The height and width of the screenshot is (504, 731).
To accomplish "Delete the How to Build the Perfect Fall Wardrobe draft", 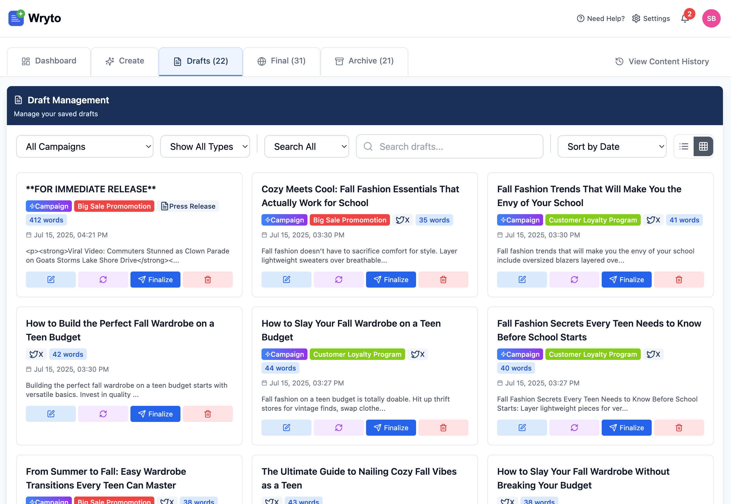I will point(207,414).
